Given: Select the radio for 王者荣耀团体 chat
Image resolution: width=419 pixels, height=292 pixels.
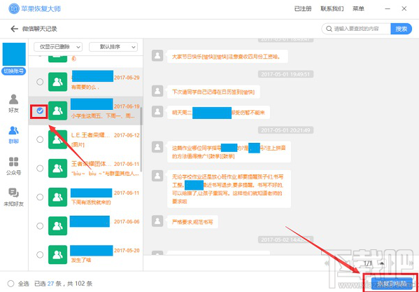Looking at the screenshot, I should pyautogui.click(x=40, y=168).
